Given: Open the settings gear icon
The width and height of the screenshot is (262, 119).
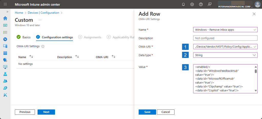Looking at the screenshot, I should 192,4.
